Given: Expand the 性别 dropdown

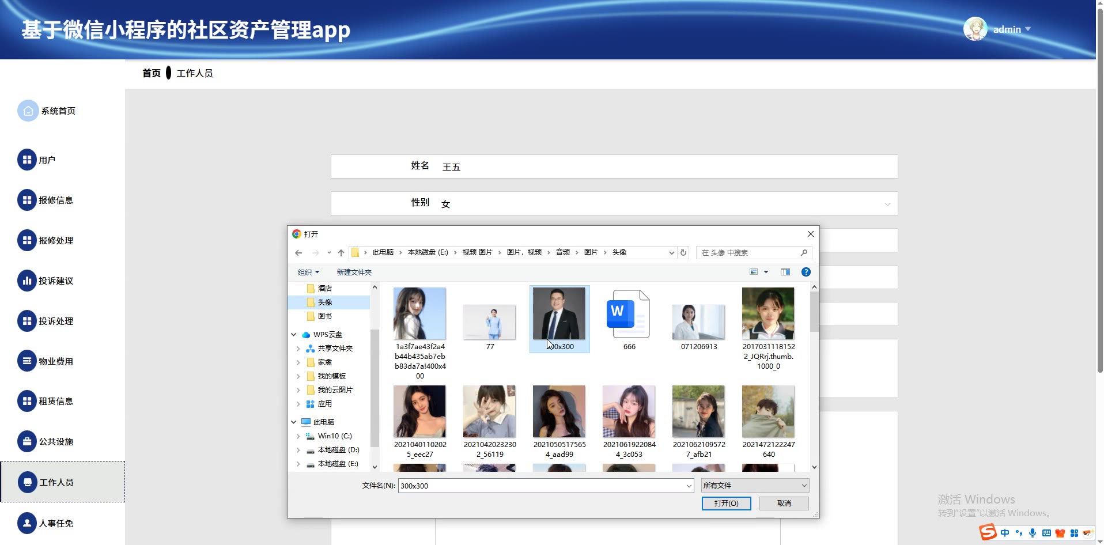Looking at the screenshot, I should tap(887, 204).
